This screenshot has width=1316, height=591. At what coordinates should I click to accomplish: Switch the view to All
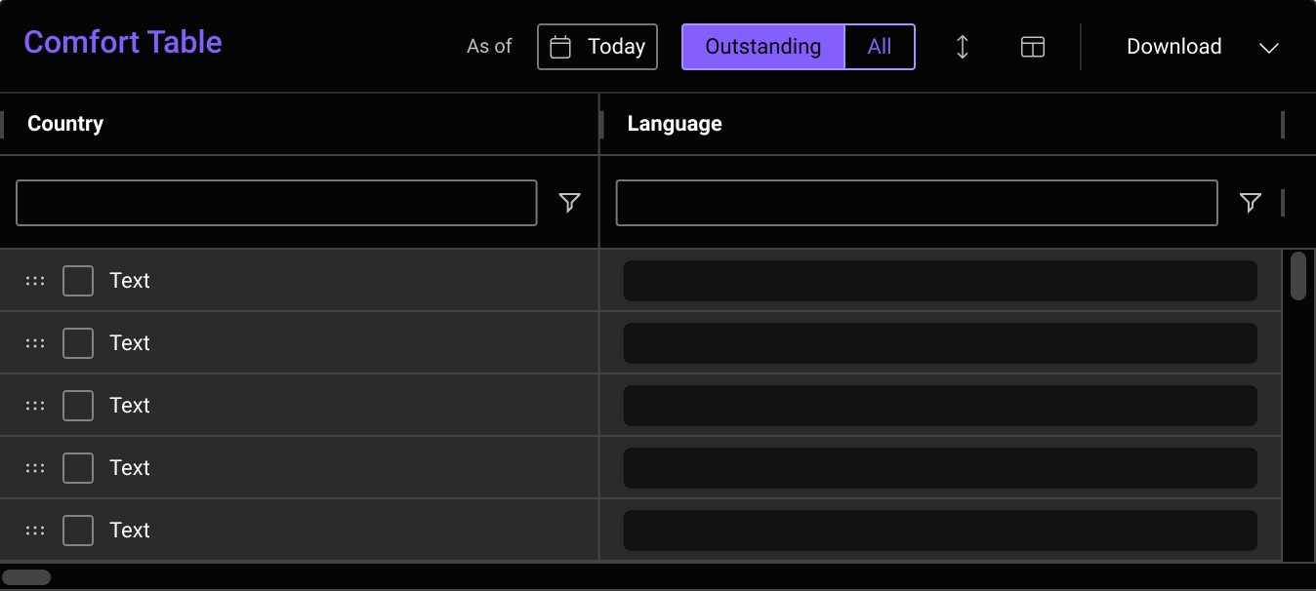880,47
